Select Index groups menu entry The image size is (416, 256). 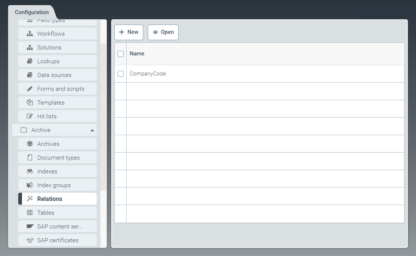[54, 185]
